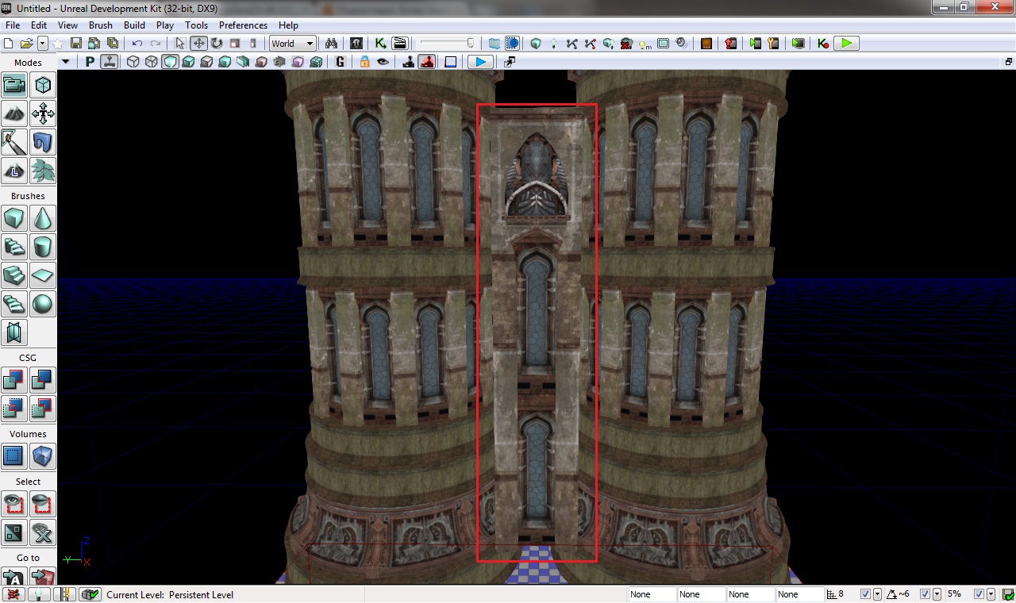Screen dimensions: 1016x603
Task: Click the Save level floppy icon
Action: click(76, 44)
